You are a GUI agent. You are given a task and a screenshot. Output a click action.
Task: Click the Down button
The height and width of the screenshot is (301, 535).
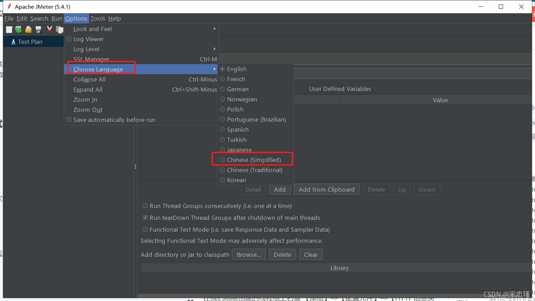click(x=427, y=190)
